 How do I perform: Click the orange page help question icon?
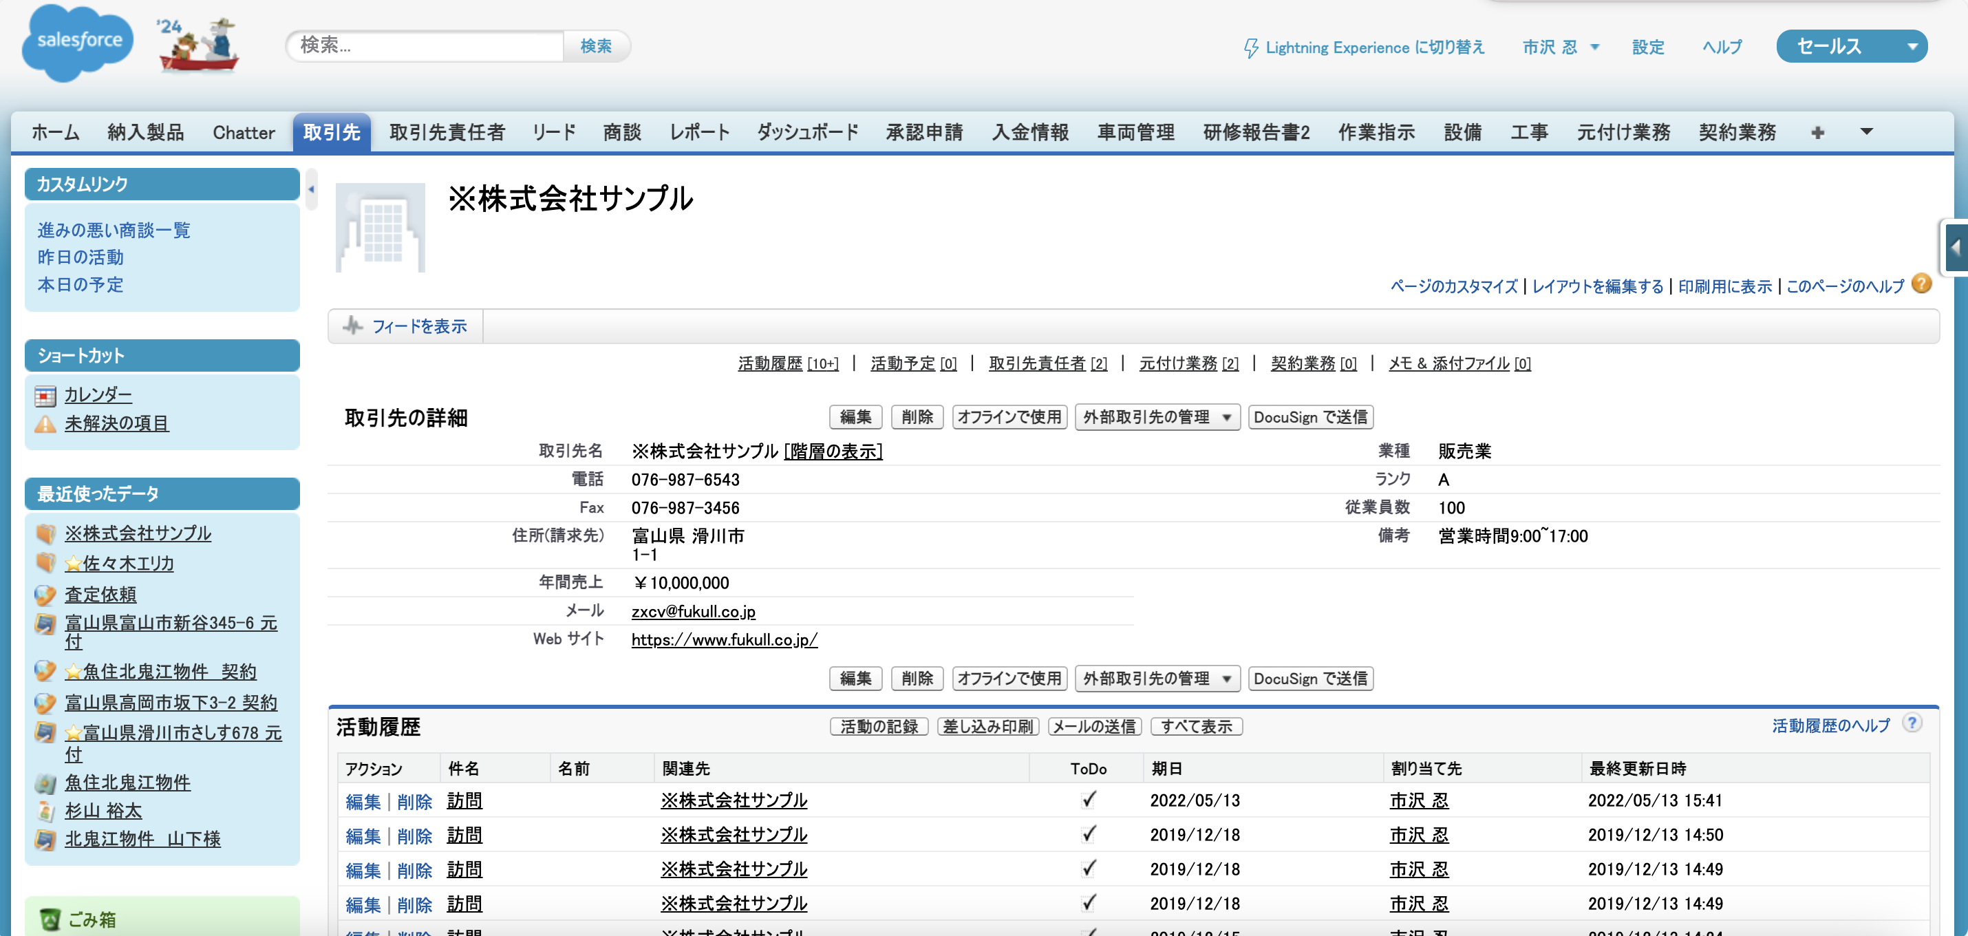[1921, 284]
